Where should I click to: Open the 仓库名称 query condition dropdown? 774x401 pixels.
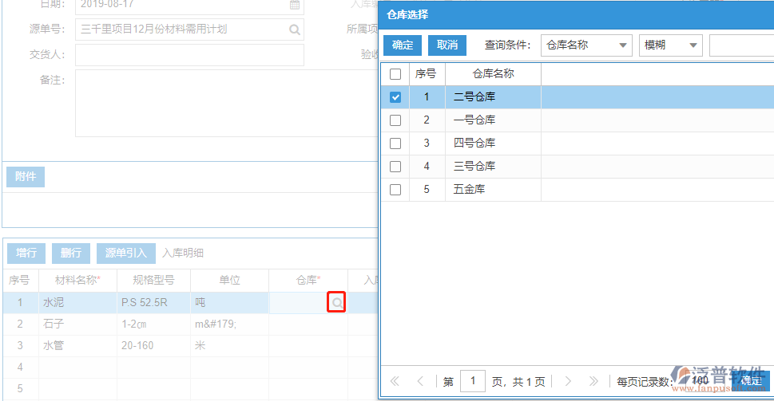coord(586,45)
